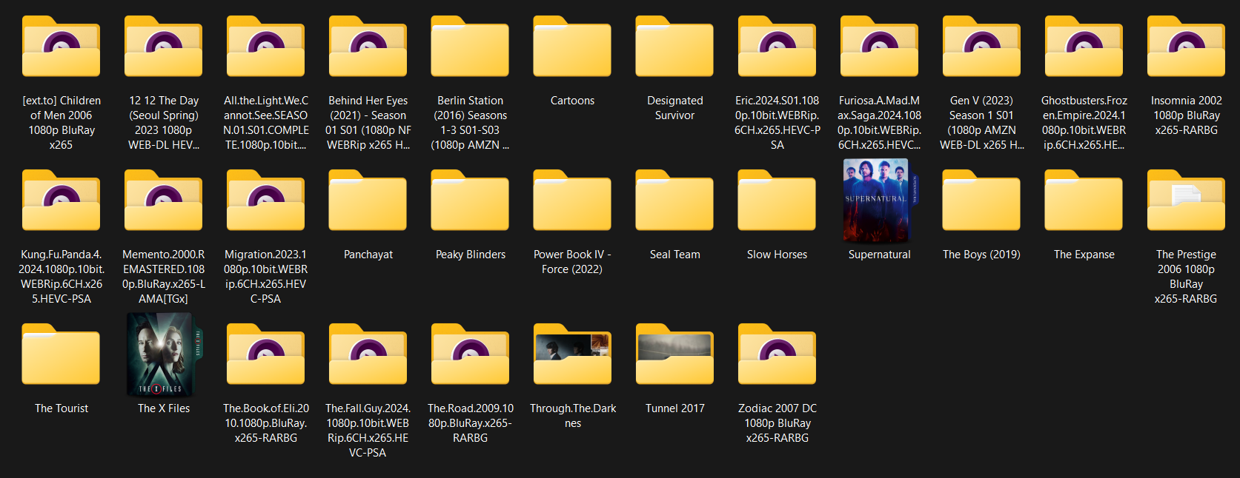
Task: Select the Tunnel 2017 folder thumbnail
Action: click(674, 354)
